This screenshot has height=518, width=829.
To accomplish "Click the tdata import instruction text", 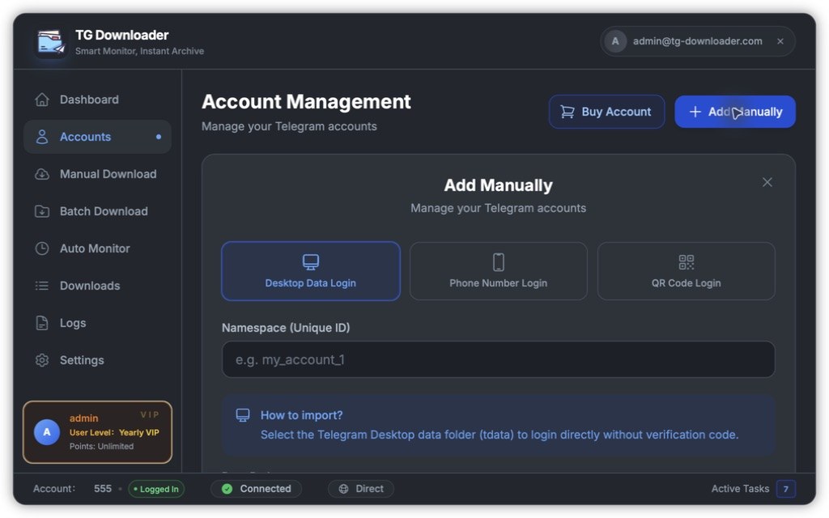I will 500,435.
